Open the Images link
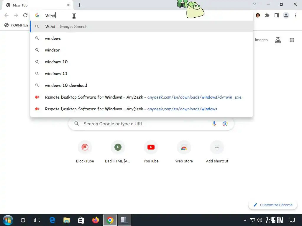The image size is (302, 226). [261, 40]
